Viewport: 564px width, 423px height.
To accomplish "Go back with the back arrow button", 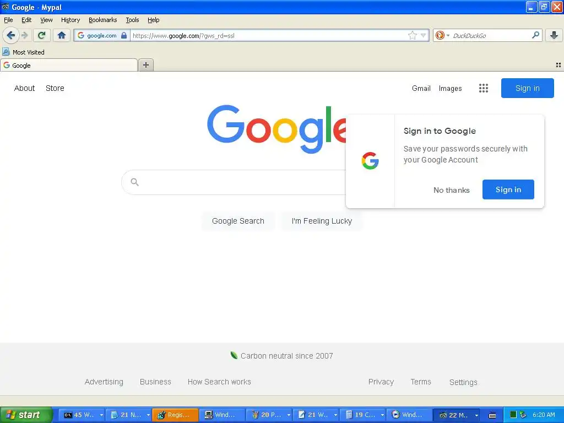I will [x=11, y=35].
